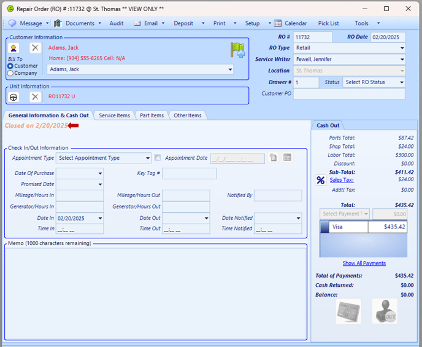Click the credit card payment icon
This screenshot has width=422, height=347.
[x=348, y=311]
